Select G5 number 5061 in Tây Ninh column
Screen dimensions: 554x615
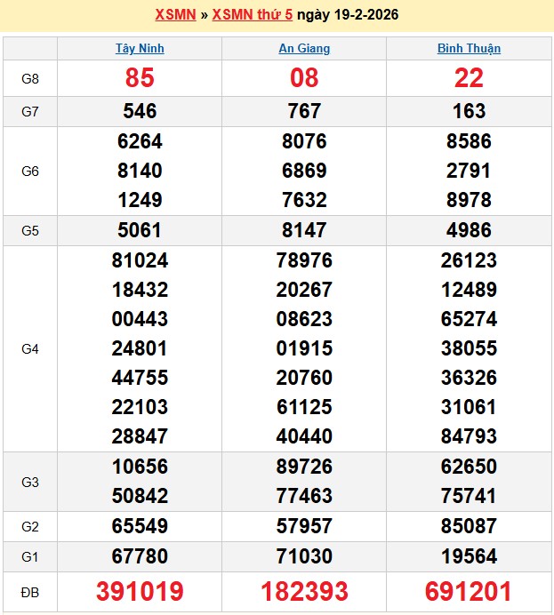[x=140, y=231]
